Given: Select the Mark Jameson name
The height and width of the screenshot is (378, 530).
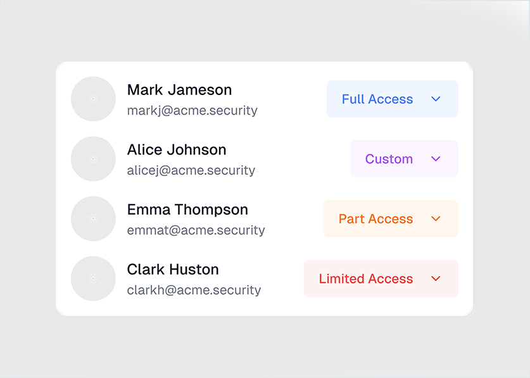Looking at the screenshot, I should click(x=179, y=90).
